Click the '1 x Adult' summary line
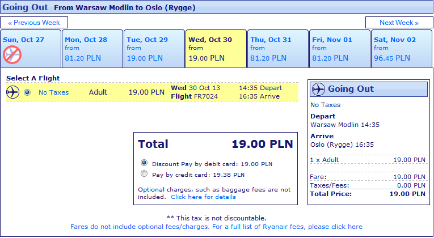The width and height of the screenshot is (434, 238). 368,160
